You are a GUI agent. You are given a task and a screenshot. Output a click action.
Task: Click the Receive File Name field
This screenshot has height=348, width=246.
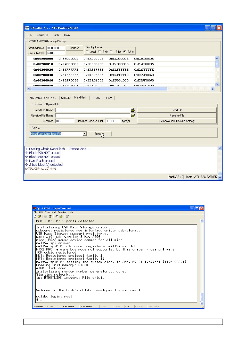click(x=93, y=115)
